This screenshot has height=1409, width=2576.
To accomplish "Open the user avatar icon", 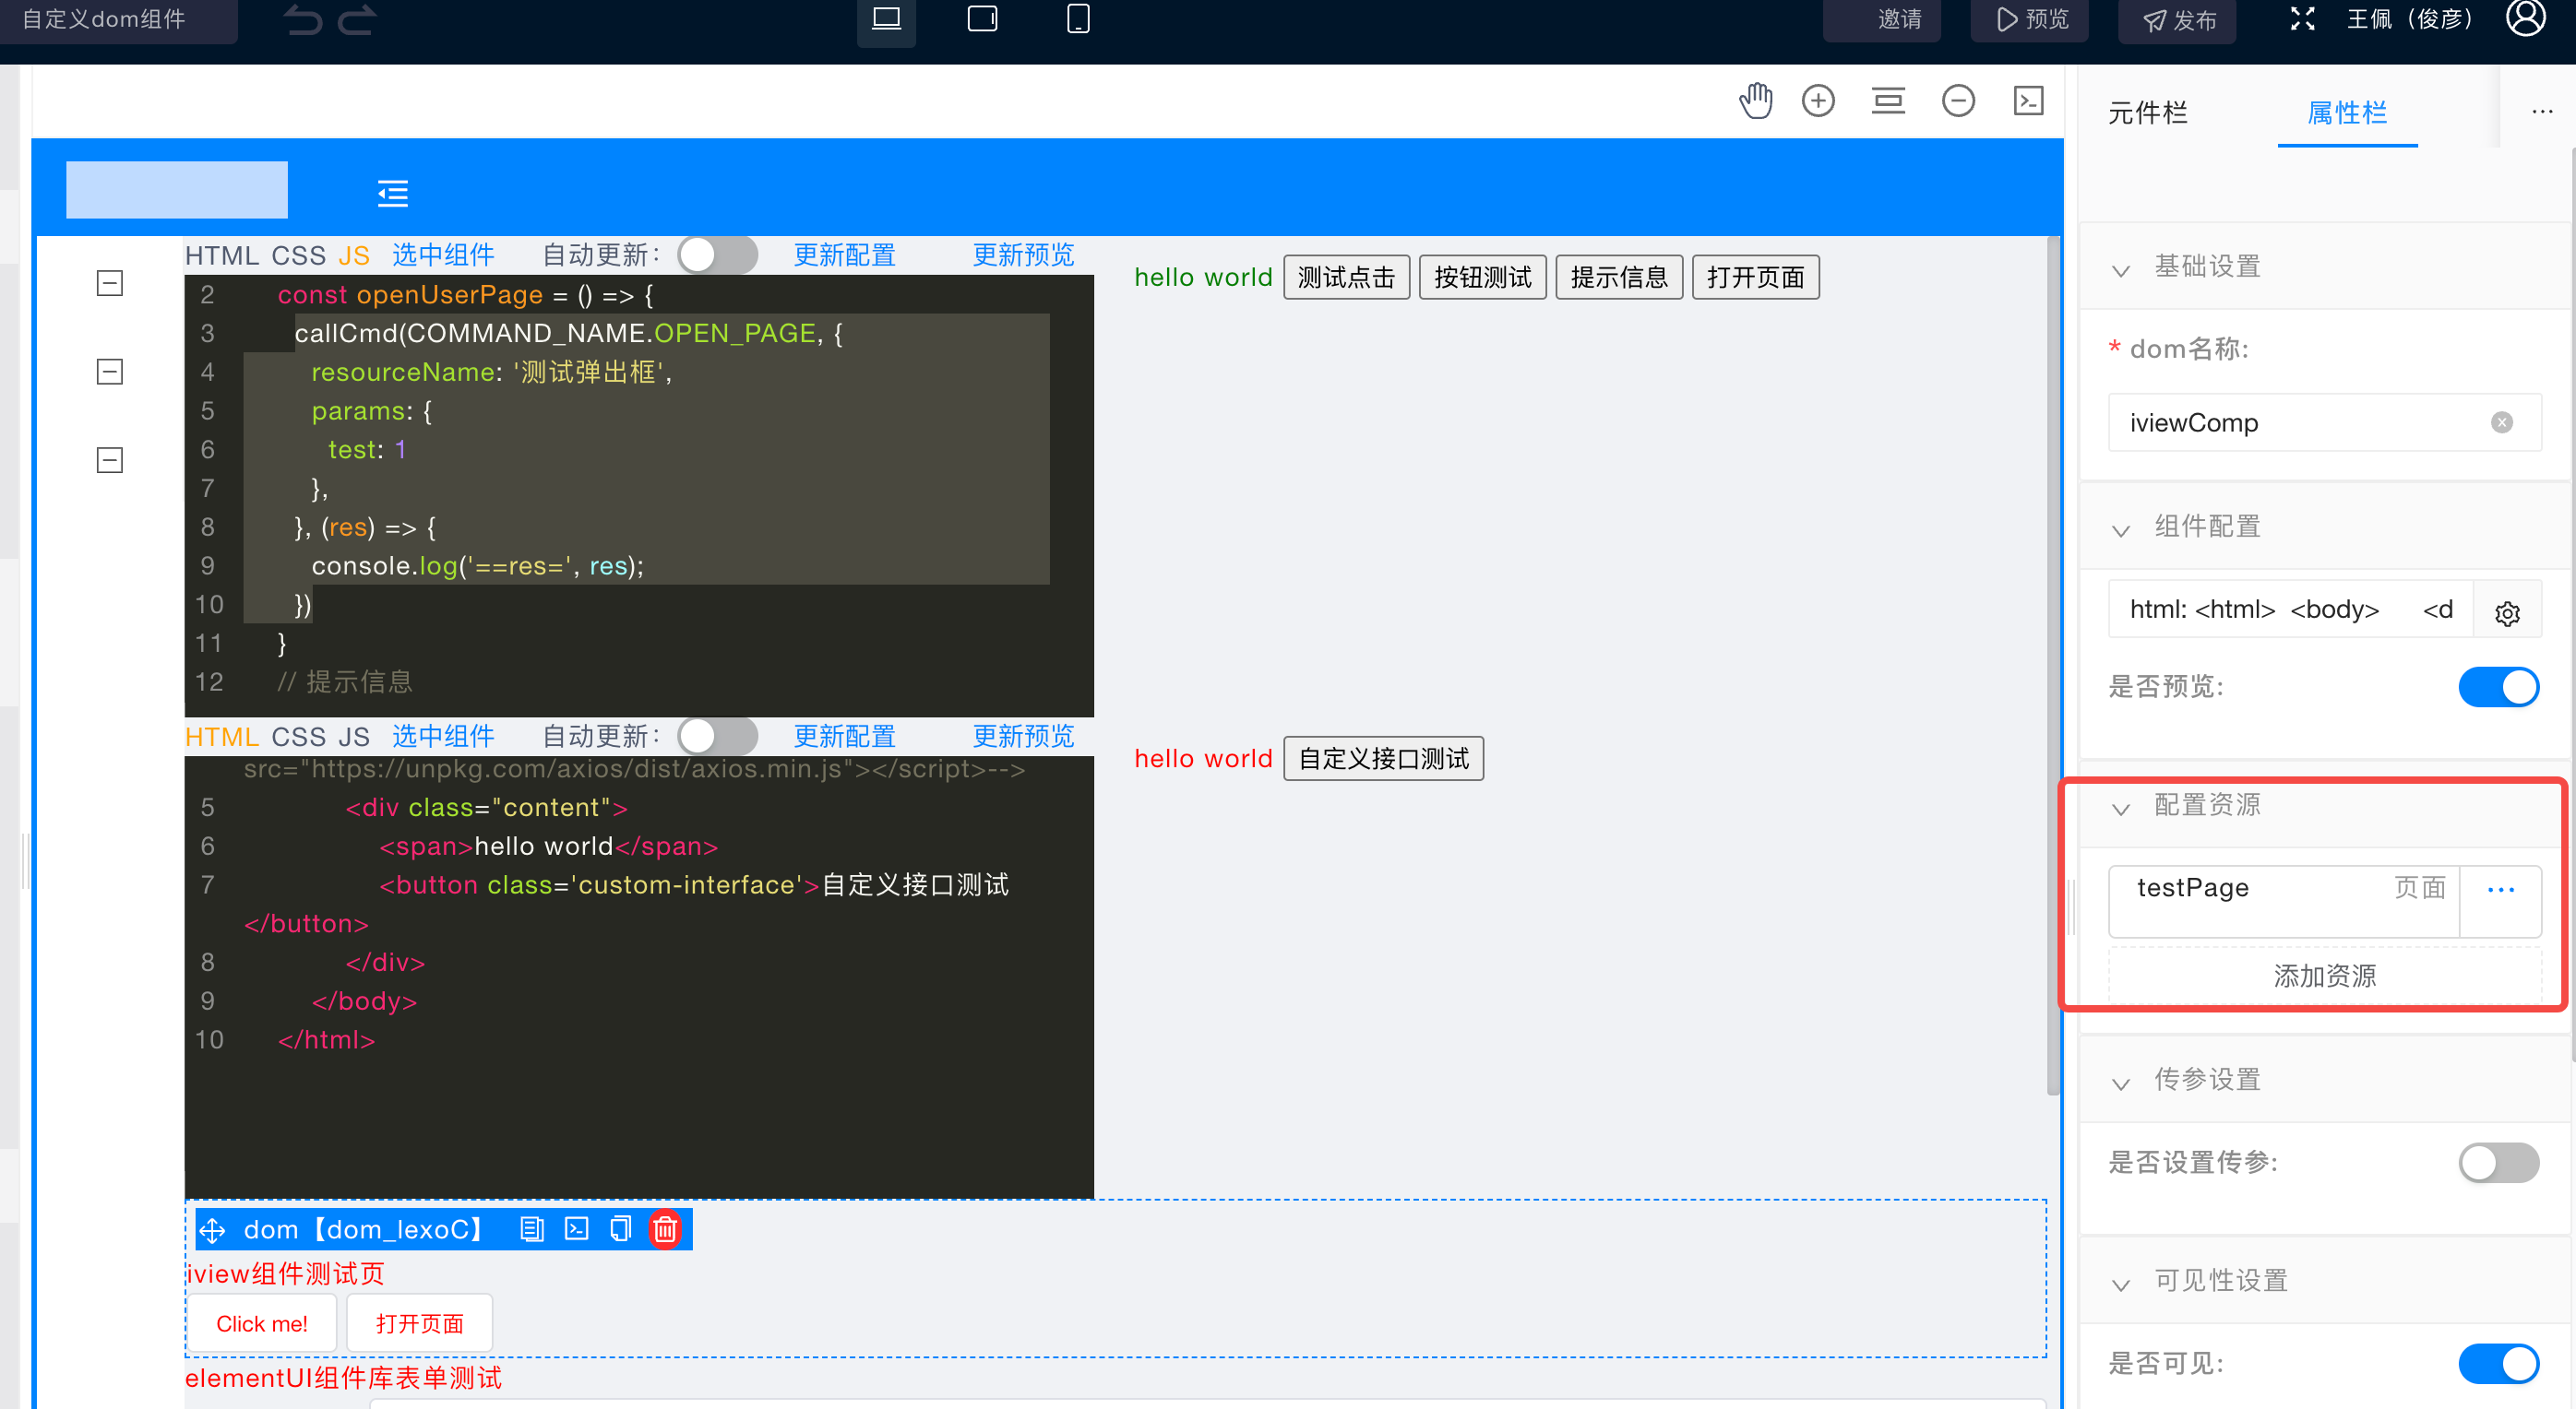I will 2526,17.
